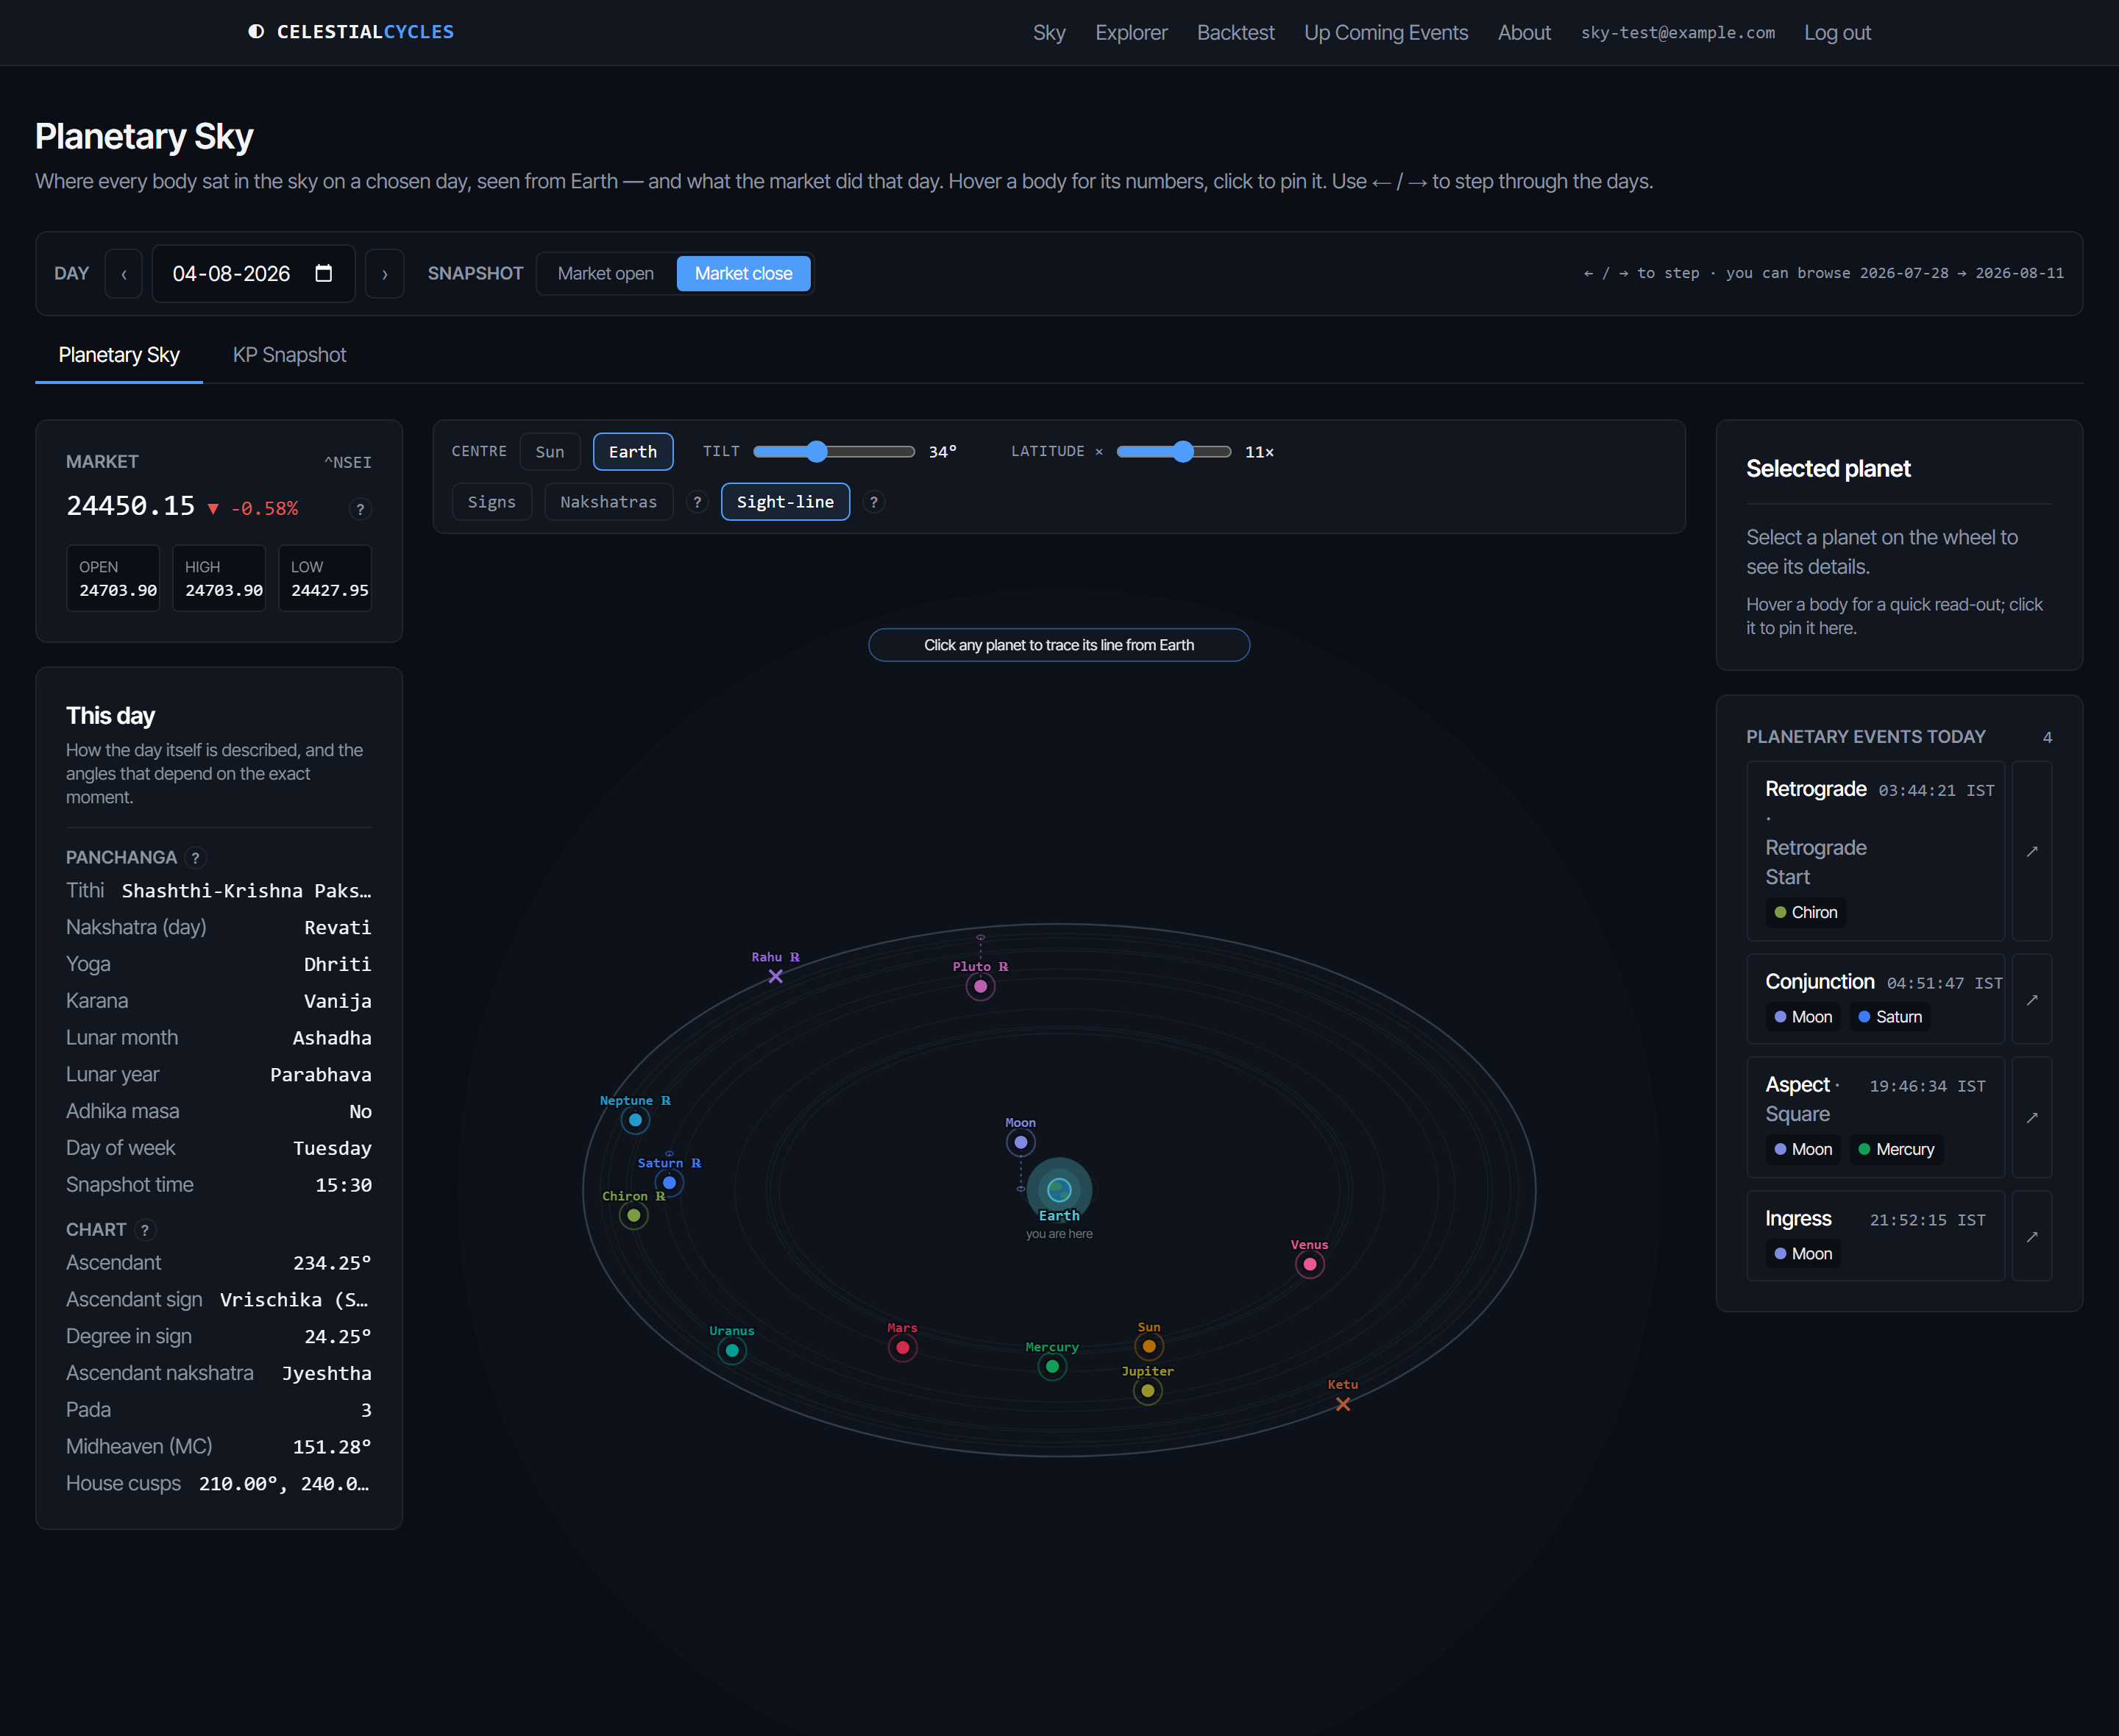
Task: Open the date picker calendar icon
Action: (x=323, y=273)
